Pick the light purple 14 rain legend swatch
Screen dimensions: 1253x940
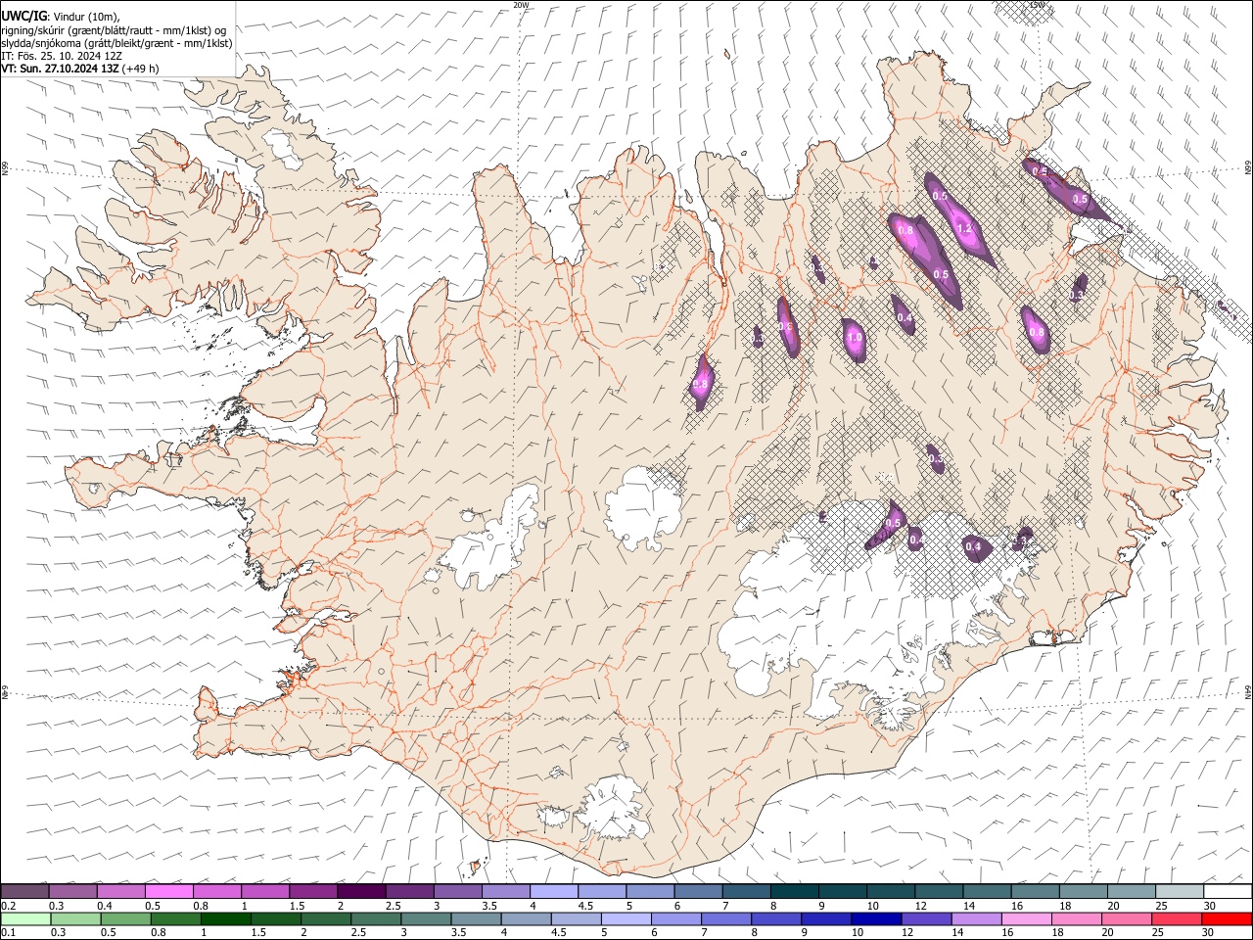pos(977,918)
